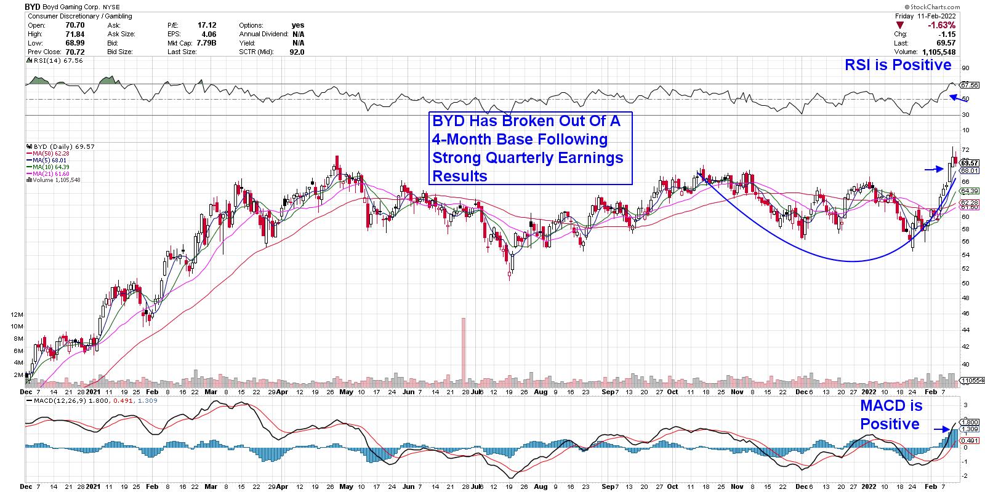Click the BYD ticker symbol in the header
The image size is (985, 492).
[33, 7]
